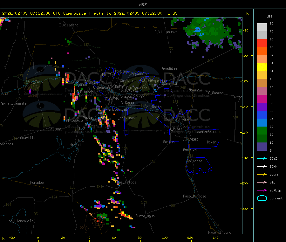Click the Agua_Toro map label
Viewport: 286px width, 242px height.
click(x=34, y=82)
